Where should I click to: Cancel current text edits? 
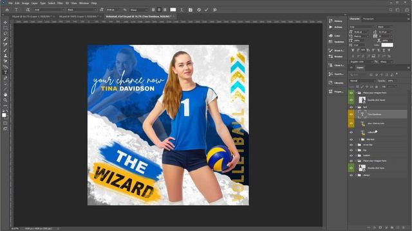point(199,10)
